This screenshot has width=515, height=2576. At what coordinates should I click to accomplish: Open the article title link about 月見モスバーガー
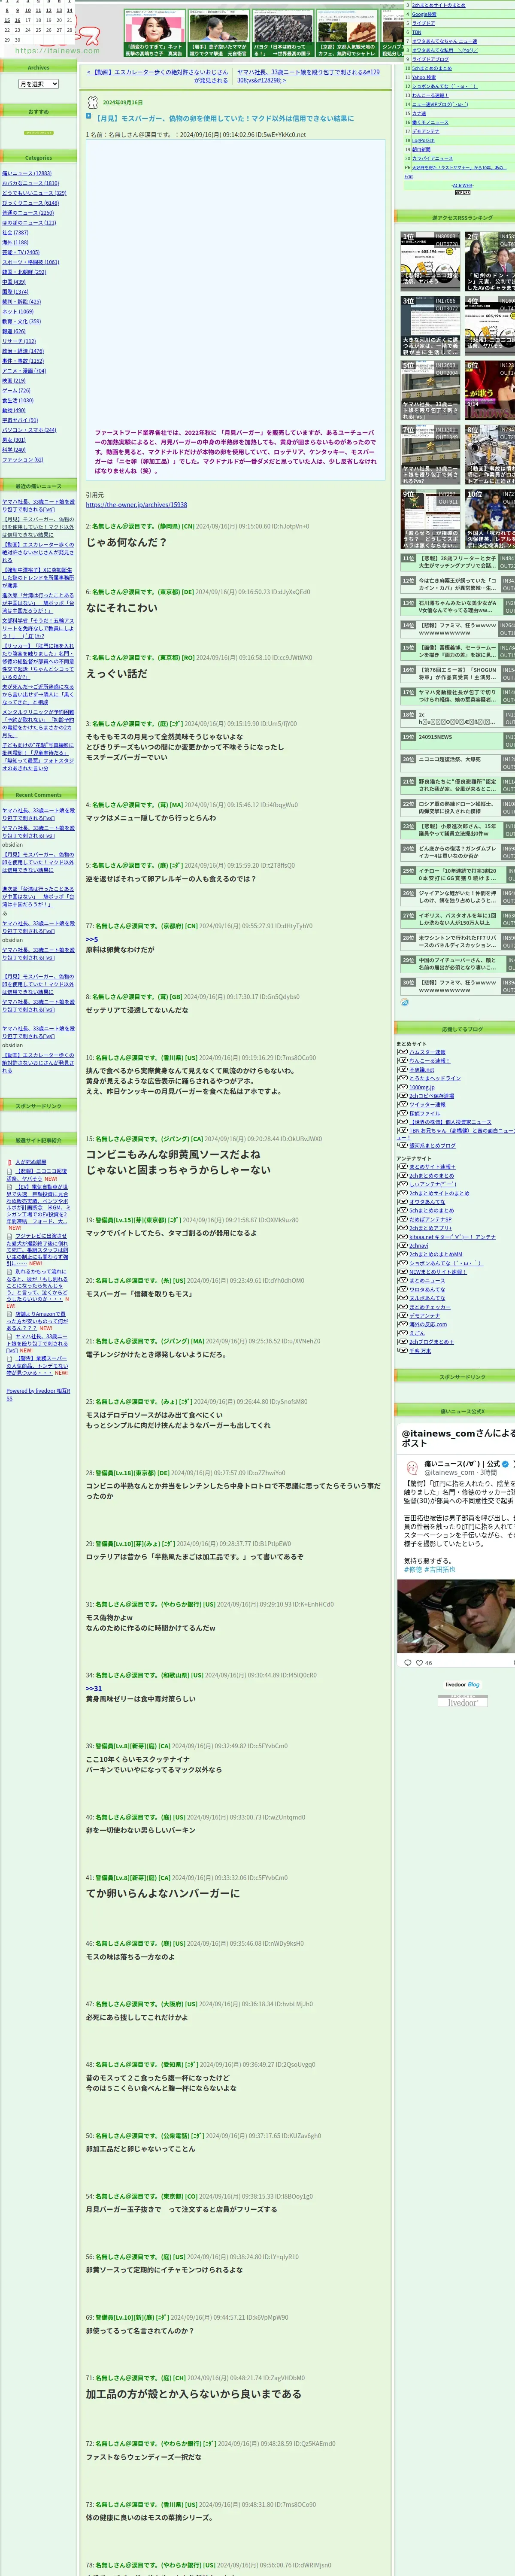pos(225,118)
